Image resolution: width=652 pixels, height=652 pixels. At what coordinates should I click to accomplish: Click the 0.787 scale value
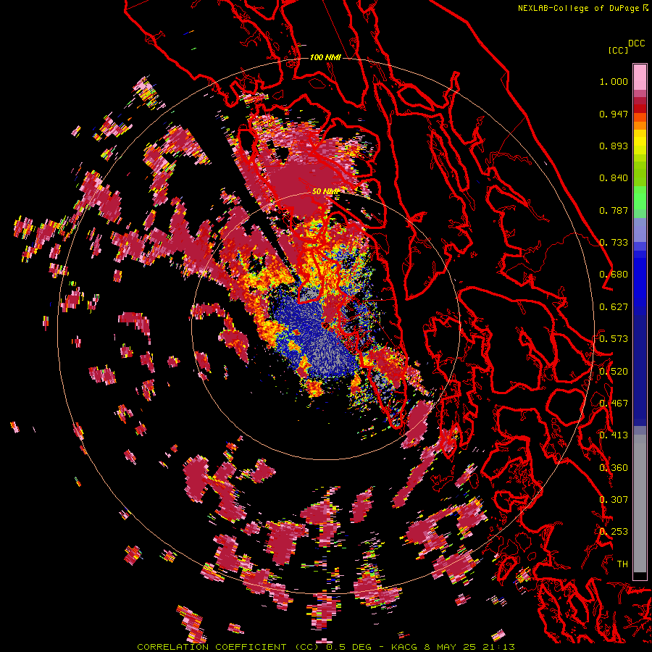coord(614,210)
